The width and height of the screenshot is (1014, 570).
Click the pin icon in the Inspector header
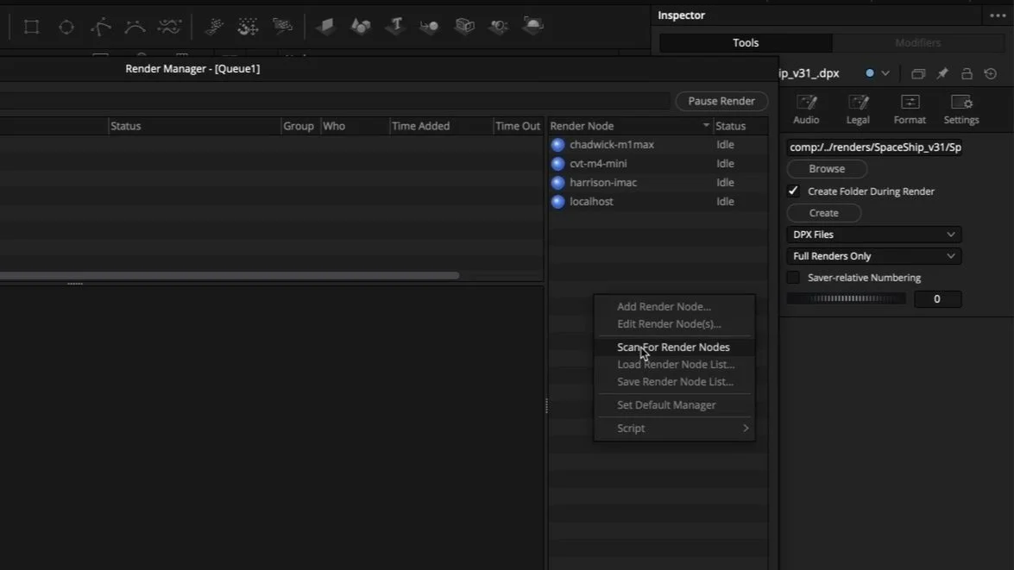[x=942, y=73]
